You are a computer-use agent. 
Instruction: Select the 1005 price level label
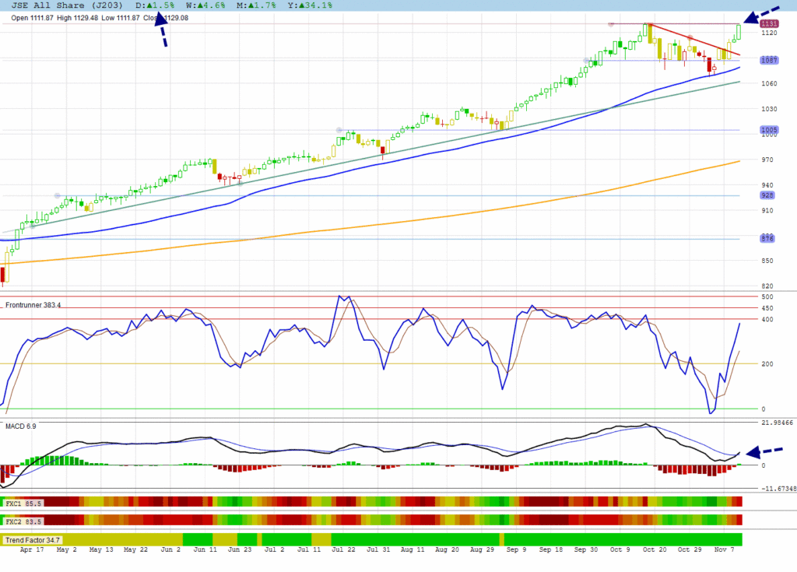[x=768, y=130]
